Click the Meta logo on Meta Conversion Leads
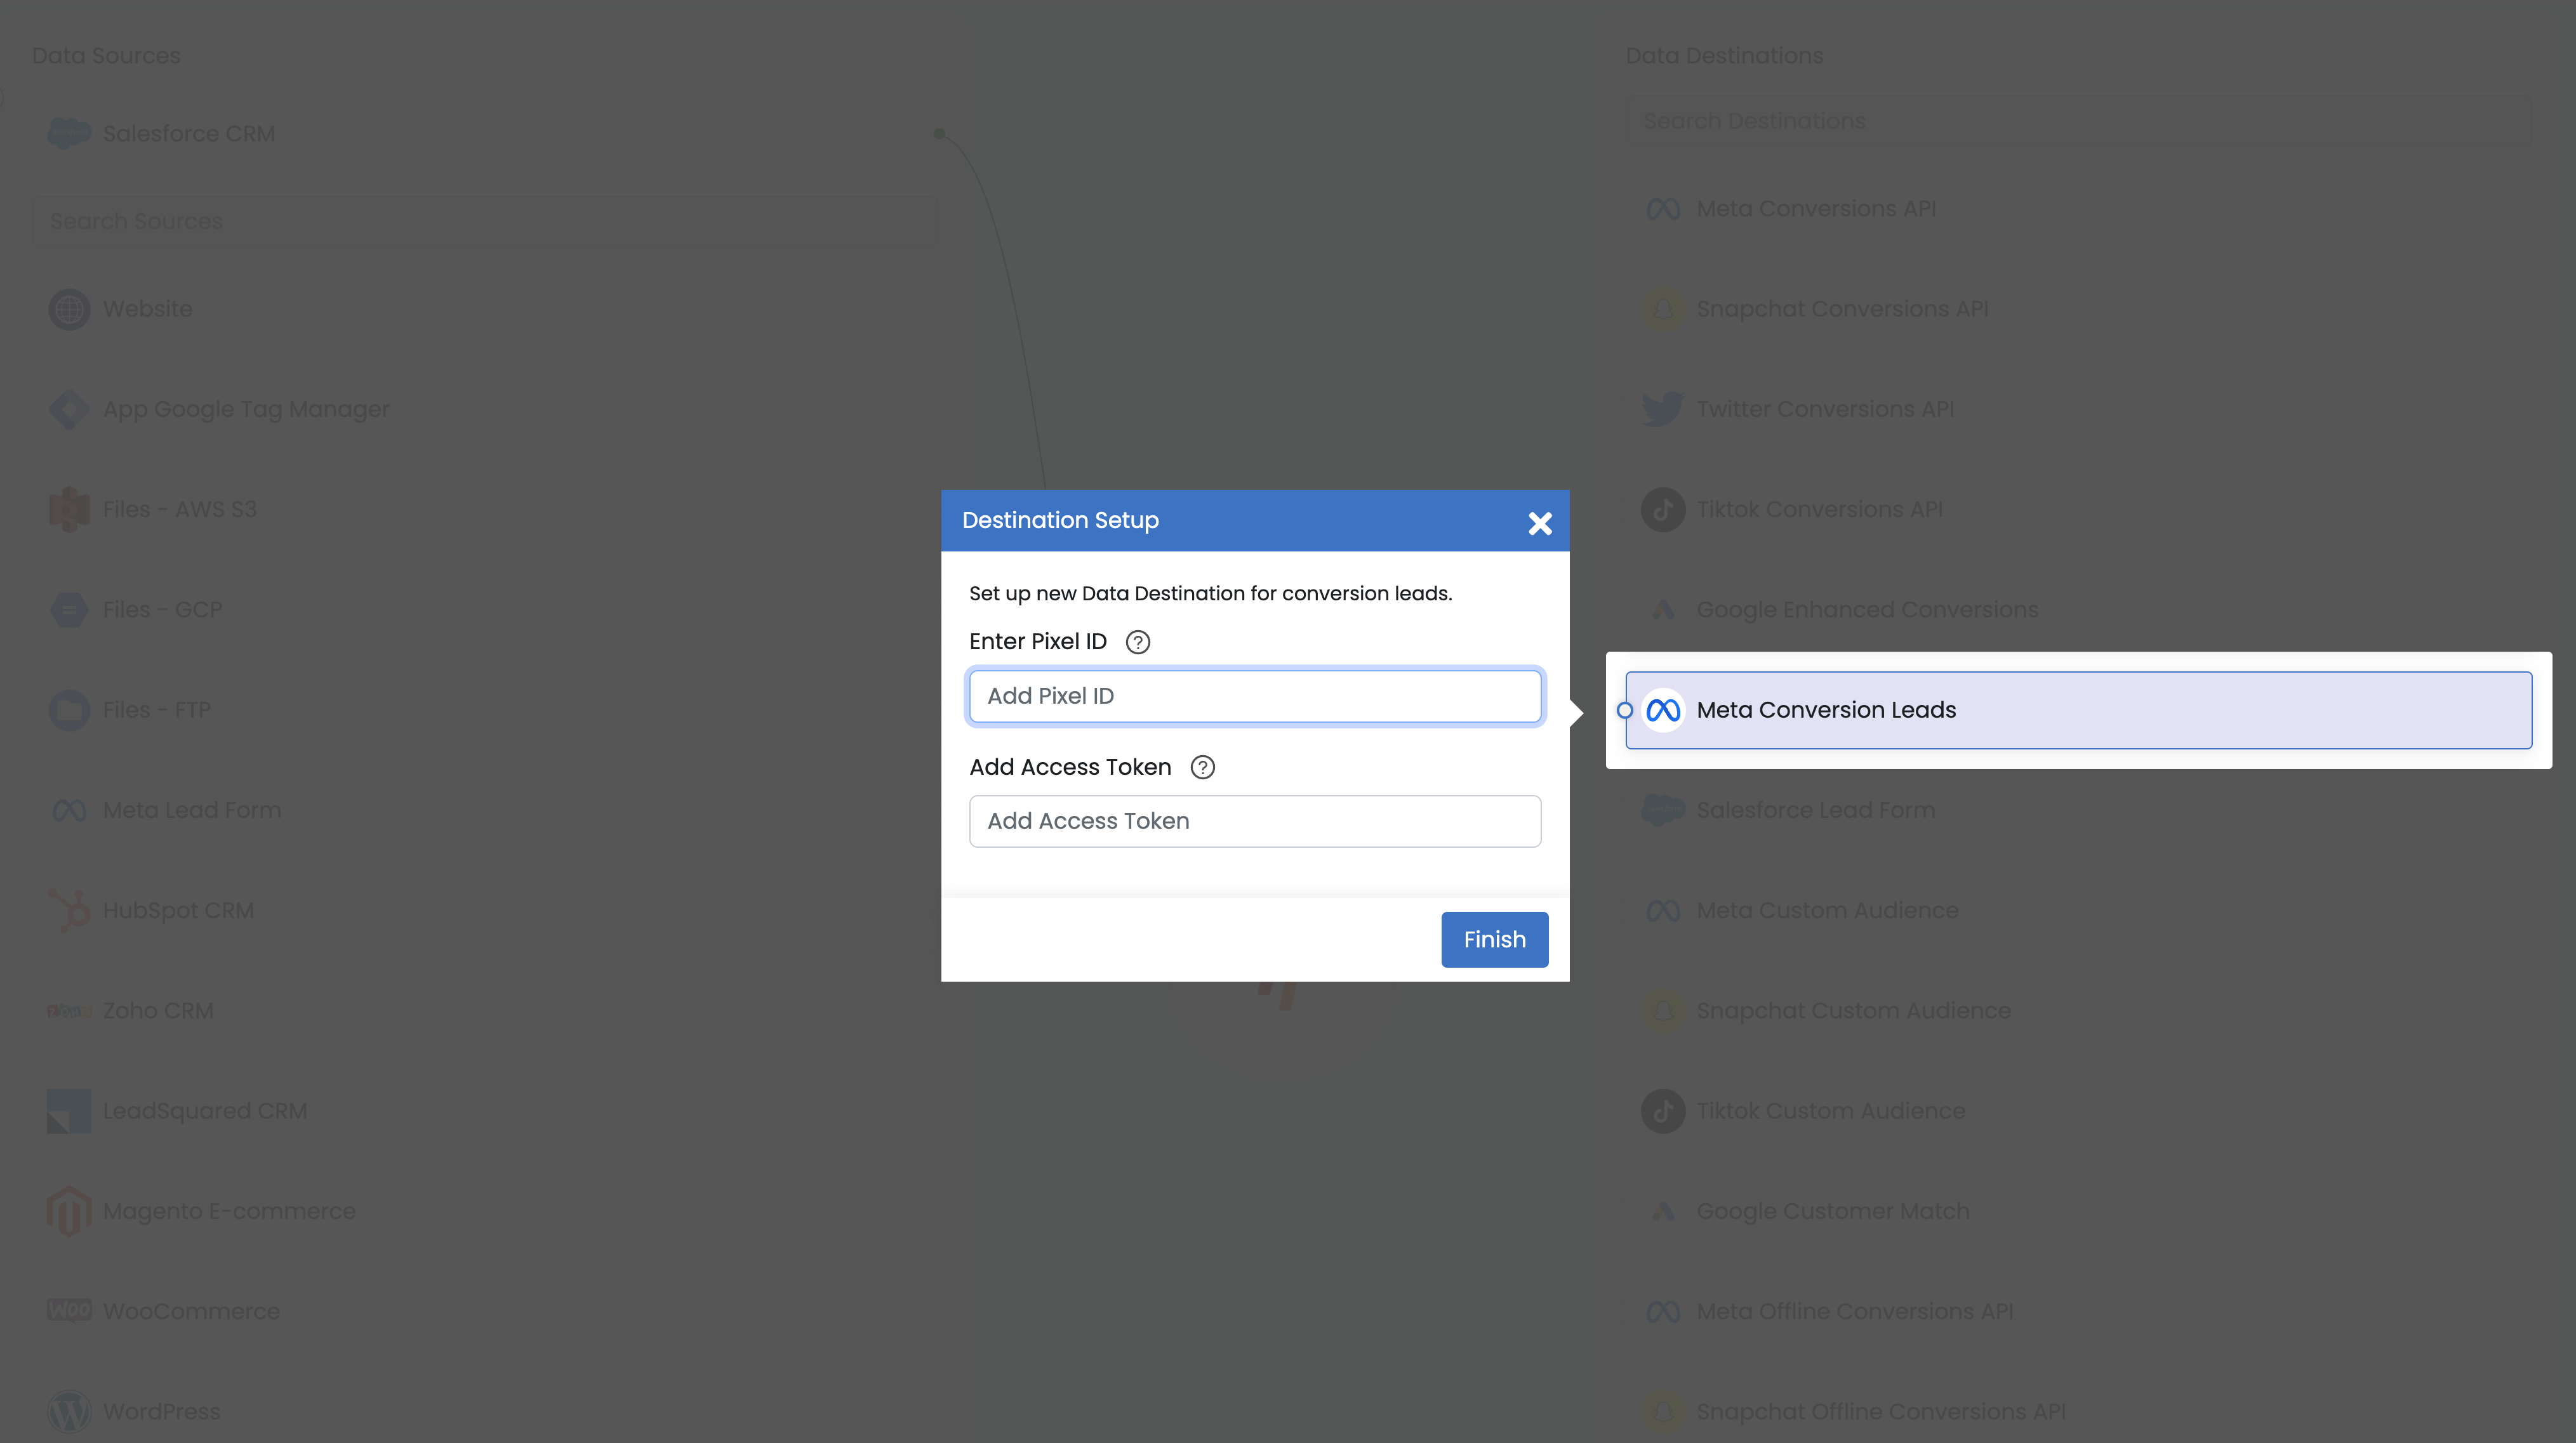 coord(1663,709)
